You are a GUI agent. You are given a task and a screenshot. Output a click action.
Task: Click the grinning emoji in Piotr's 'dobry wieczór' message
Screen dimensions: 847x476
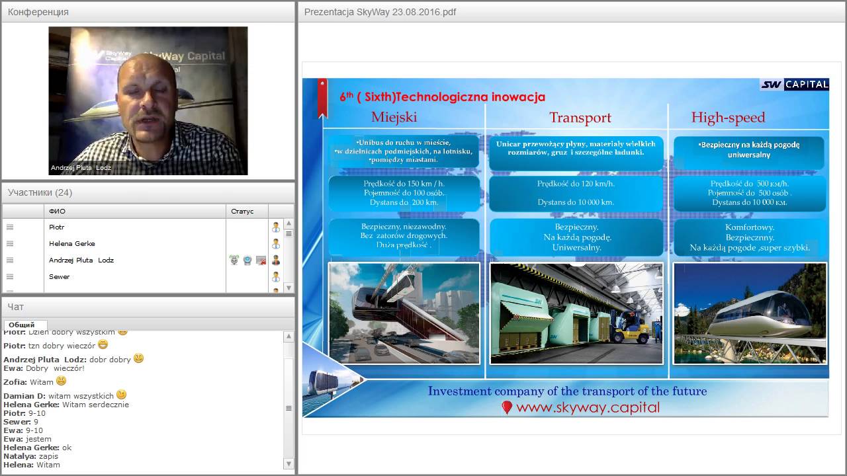coord(103,344)
